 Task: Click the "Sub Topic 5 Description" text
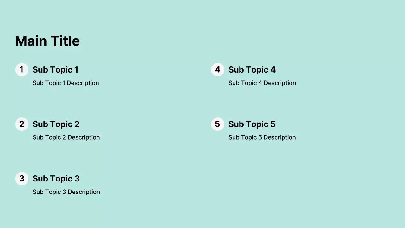click(262, 137)
